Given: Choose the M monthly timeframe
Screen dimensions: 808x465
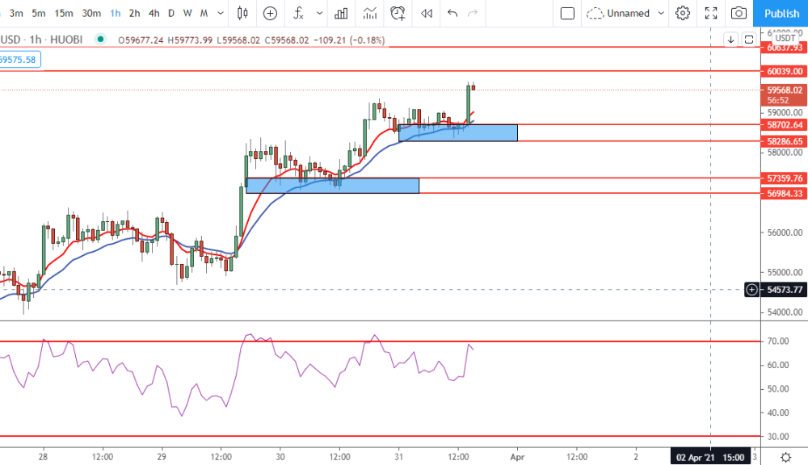Looking at the screenshot, I should (204, 14).
